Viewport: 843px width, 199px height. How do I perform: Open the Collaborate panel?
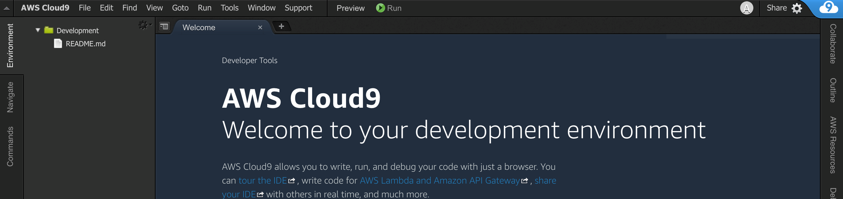point(833,44)
